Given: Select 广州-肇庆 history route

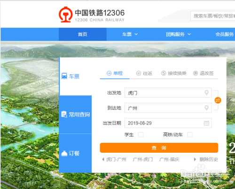Looking at the screenshot, I should pyautogui.click(x=169, y=159).
